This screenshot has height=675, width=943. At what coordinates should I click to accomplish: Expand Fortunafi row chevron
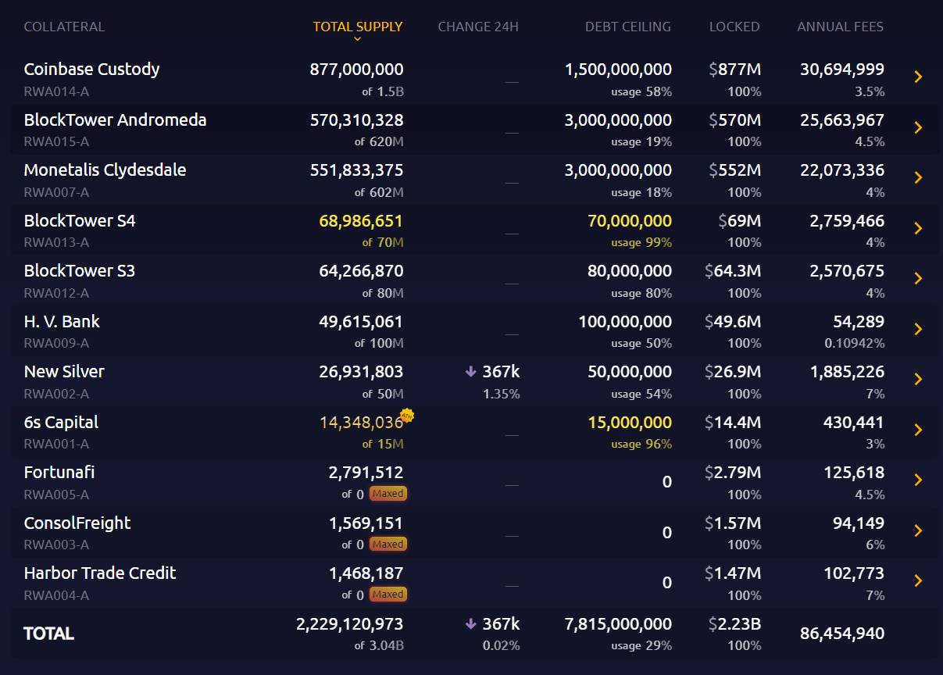tap(918, 480)
